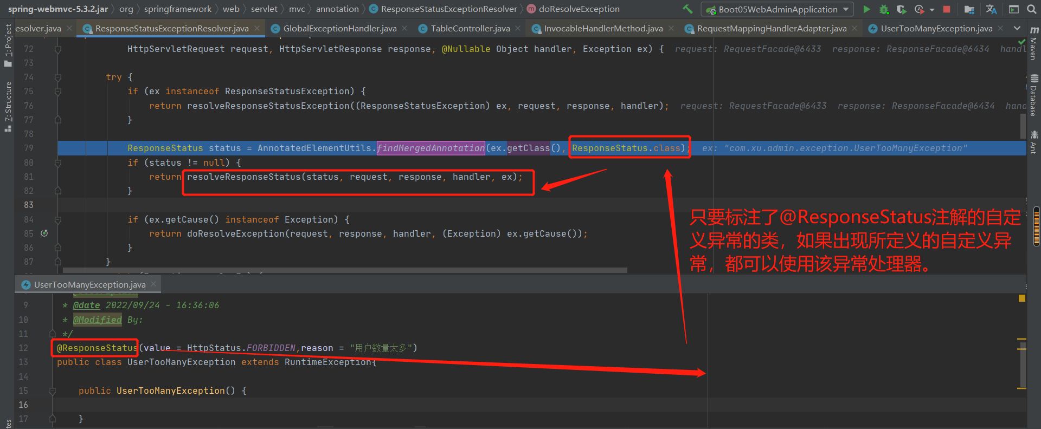Image resolution: width=1041 pixels, height=429 pixels.
Task: Click fold end marker at line 87
Action: coord(58,262)
